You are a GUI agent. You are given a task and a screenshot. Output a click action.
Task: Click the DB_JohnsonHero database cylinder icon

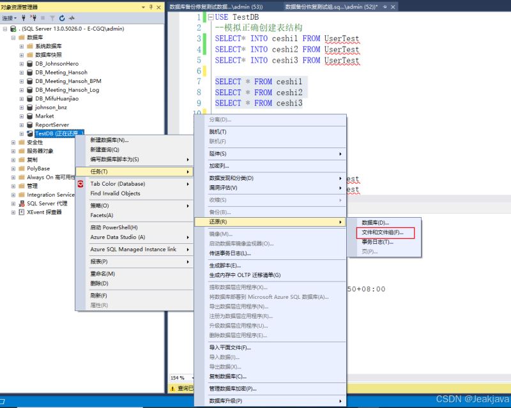pyautogui.click(x=29, y=64)
